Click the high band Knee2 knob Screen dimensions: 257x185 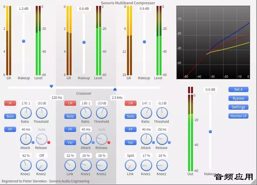(162, 165)
